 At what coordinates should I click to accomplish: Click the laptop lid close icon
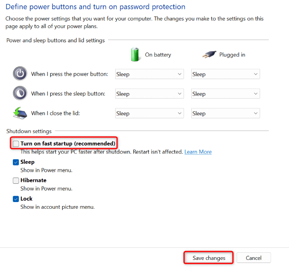click(20, 113)
